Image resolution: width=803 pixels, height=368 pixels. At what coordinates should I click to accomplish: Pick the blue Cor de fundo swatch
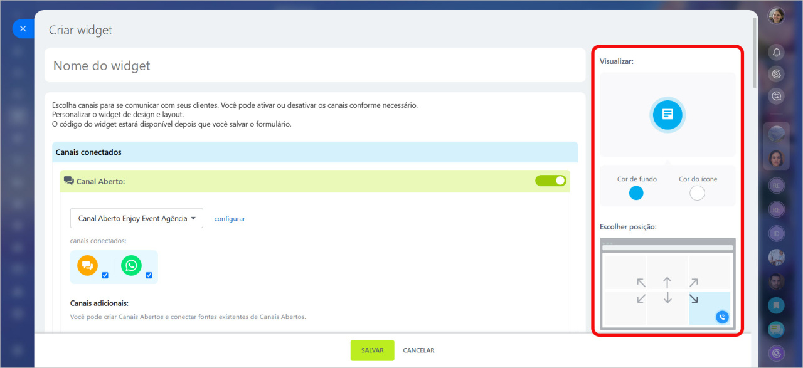point(636,193)
